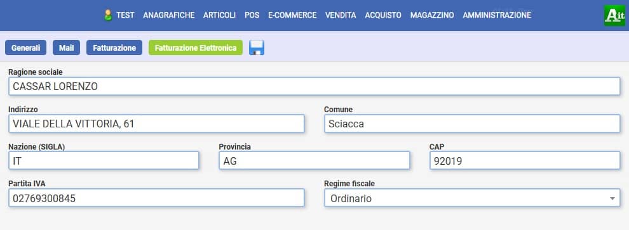Image resolution: width=629 pixels, height=230 pixels.
Task: Click the green Ait logo icon
Action: pyautogui.click(x=614, y=16)
